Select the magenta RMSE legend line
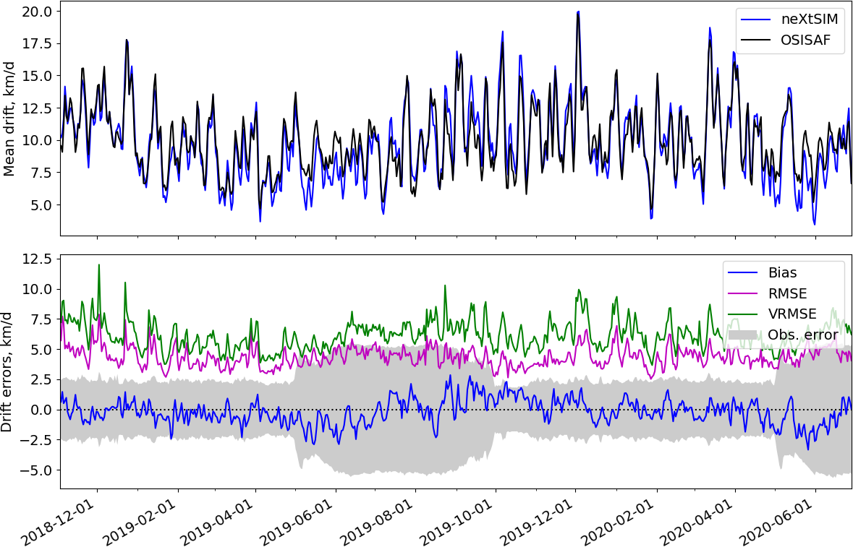Viewport: 853px width, 547px height. coord(742,293)
